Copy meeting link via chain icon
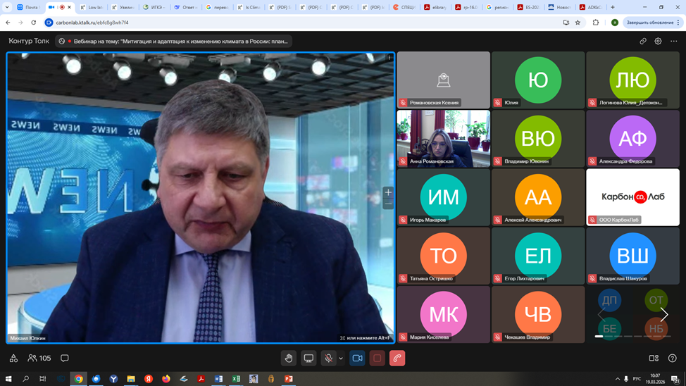This screenshot has height=386, width=686. [643, 42]
